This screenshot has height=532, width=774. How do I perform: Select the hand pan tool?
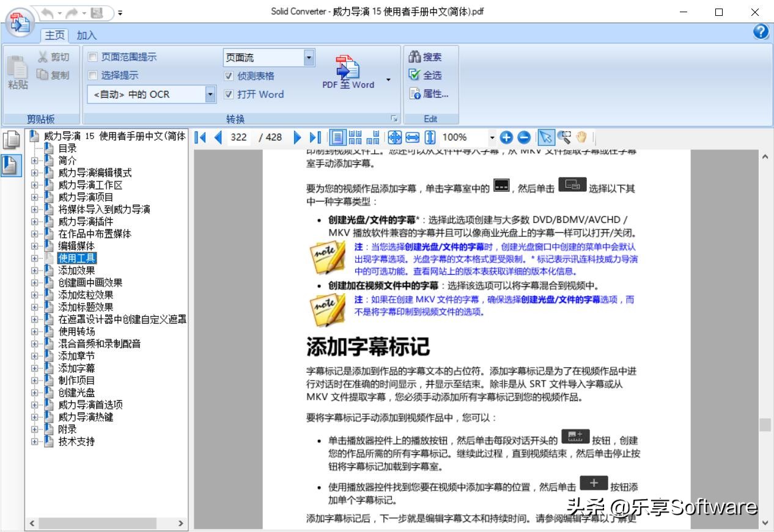581,137
